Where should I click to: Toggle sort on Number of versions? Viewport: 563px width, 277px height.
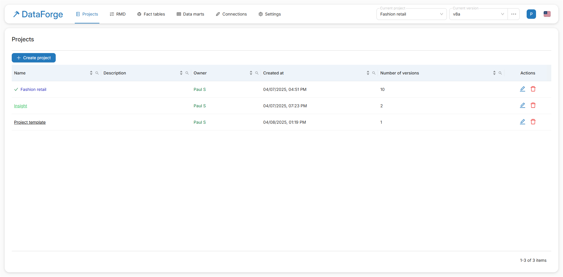point(494,73)
